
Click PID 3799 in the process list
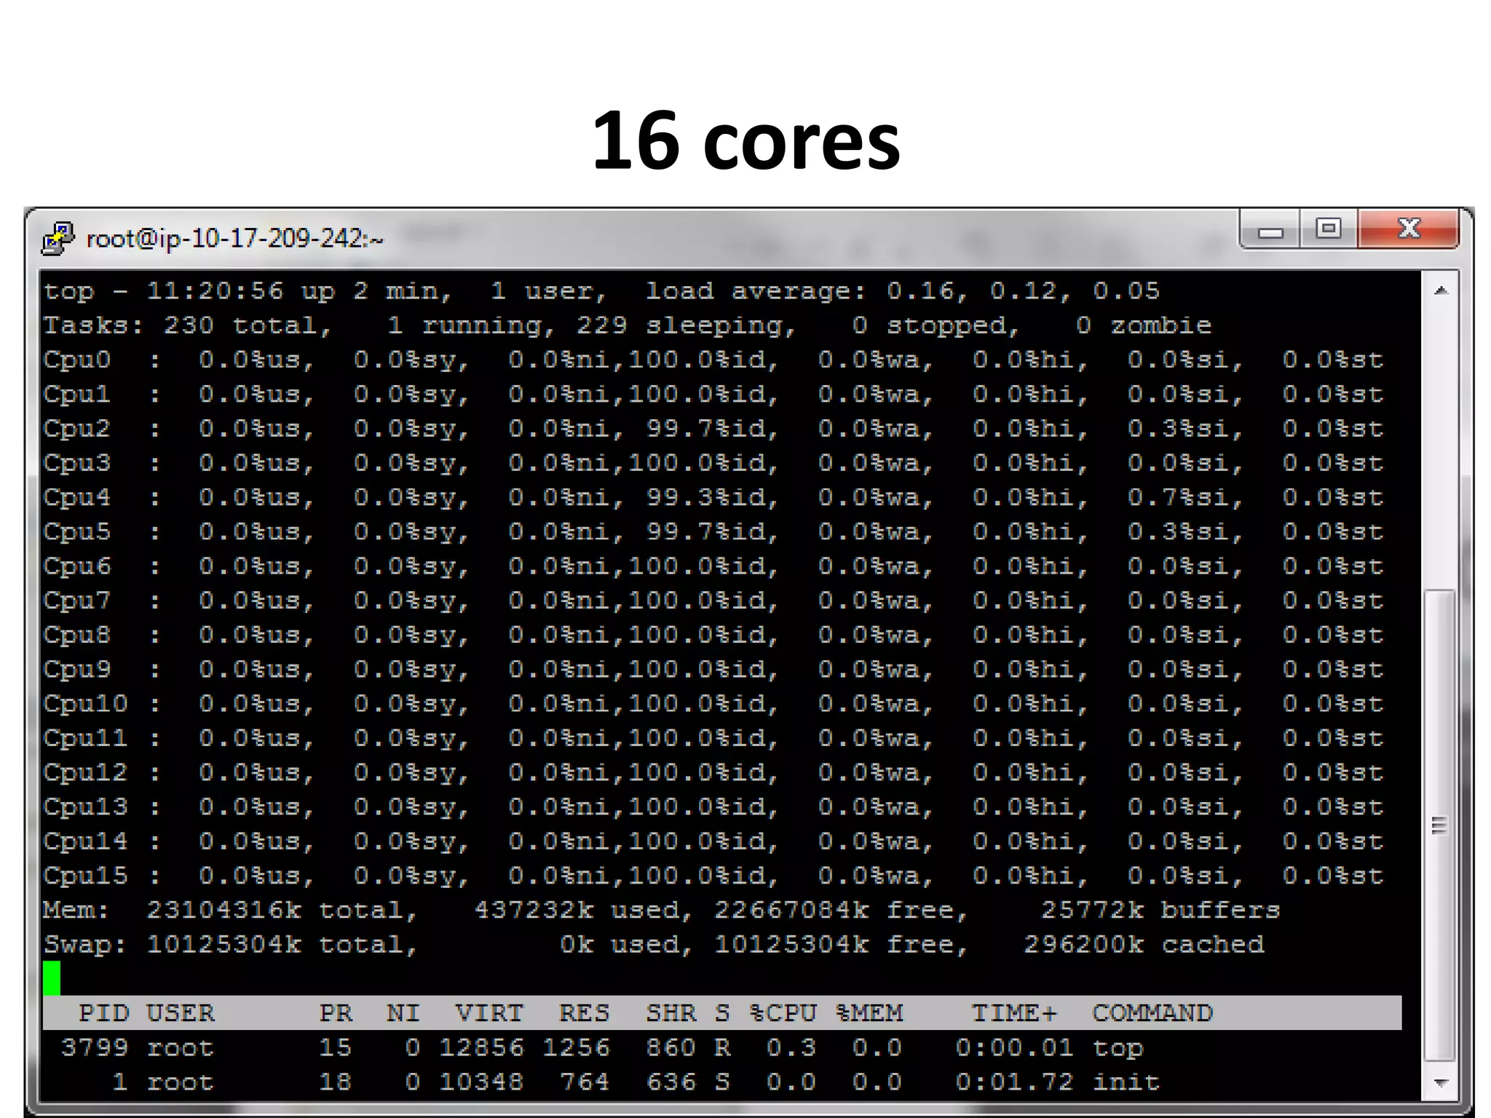coord(95,1048)
